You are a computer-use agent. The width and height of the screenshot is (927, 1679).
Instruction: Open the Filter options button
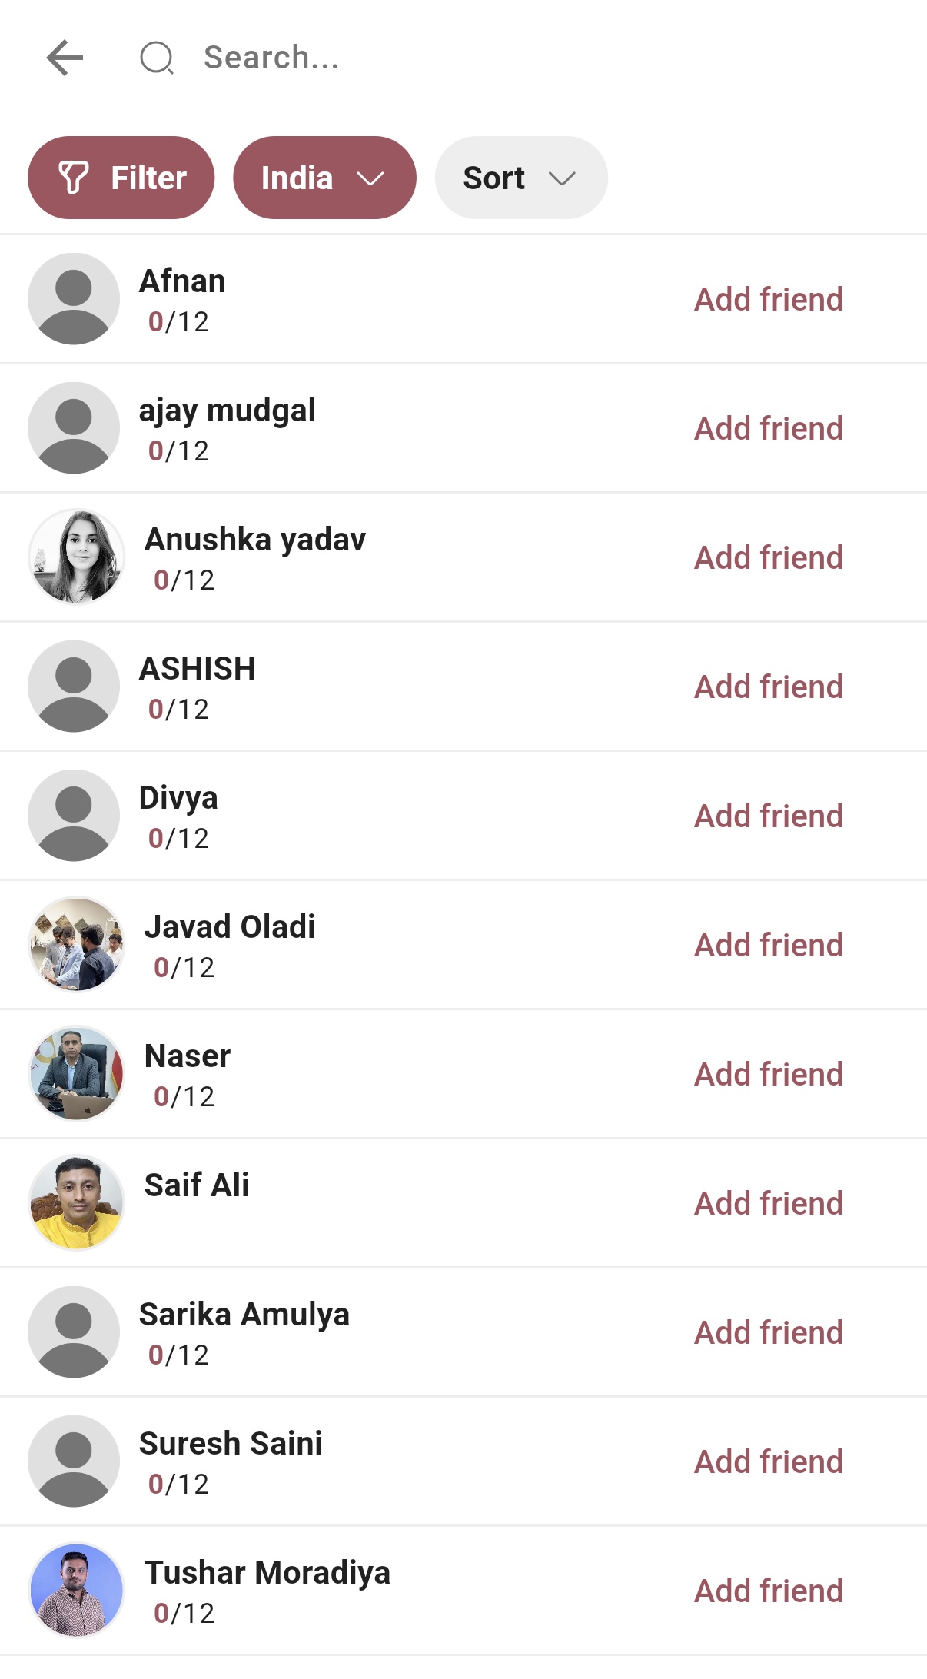point(121,178)
